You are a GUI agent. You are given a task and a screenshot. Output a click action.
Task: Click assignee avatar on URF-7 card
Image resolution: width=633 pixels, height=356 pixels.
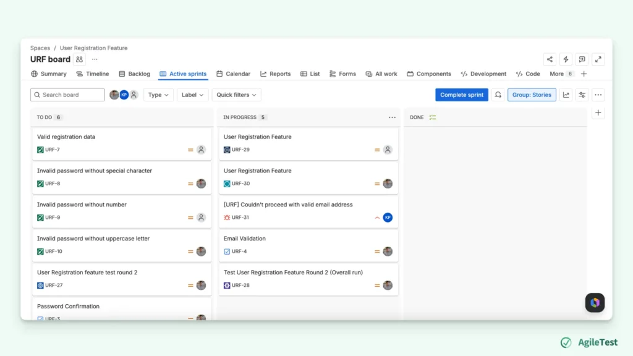click(201, 150)
